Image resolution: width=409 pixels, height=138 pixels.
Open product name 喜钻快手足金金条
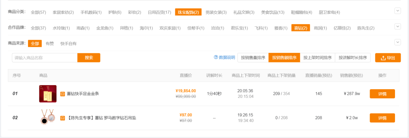[x=83, y=94]
